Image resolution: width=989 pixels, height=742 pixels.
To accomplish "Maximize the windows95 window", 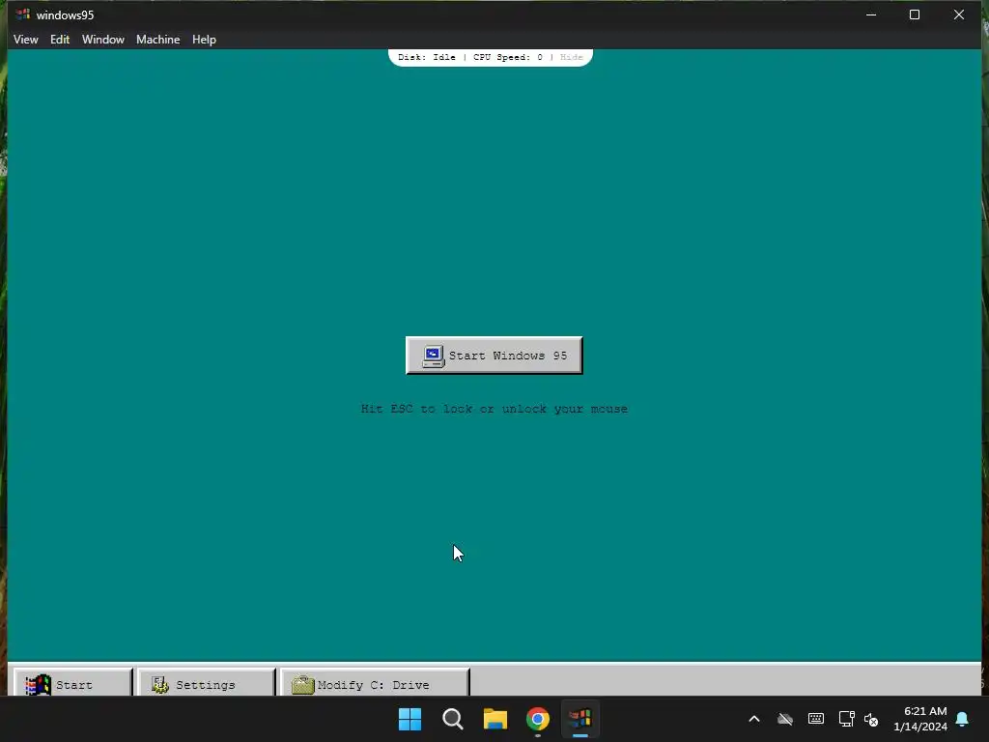I will pyautogui.click(x=915, y=14).
